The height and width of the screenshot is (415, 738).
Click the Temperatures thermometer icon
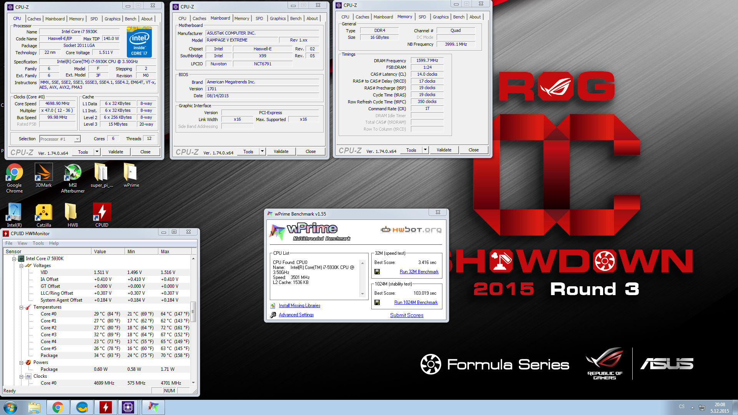28,307
